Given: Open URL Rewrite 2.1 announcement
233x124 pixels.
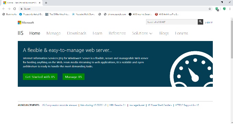Looking at the screenshot, I should [118, 105].
